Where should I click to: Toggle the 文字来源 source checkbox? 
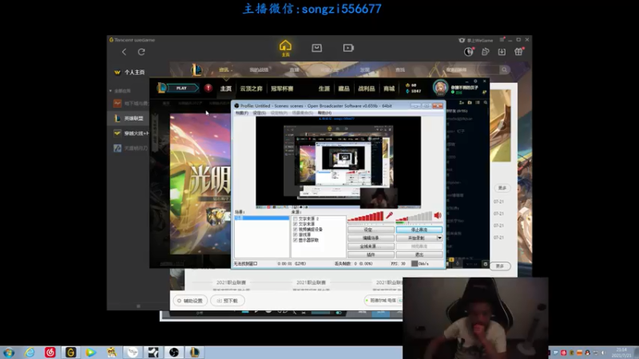click(295, 224)
